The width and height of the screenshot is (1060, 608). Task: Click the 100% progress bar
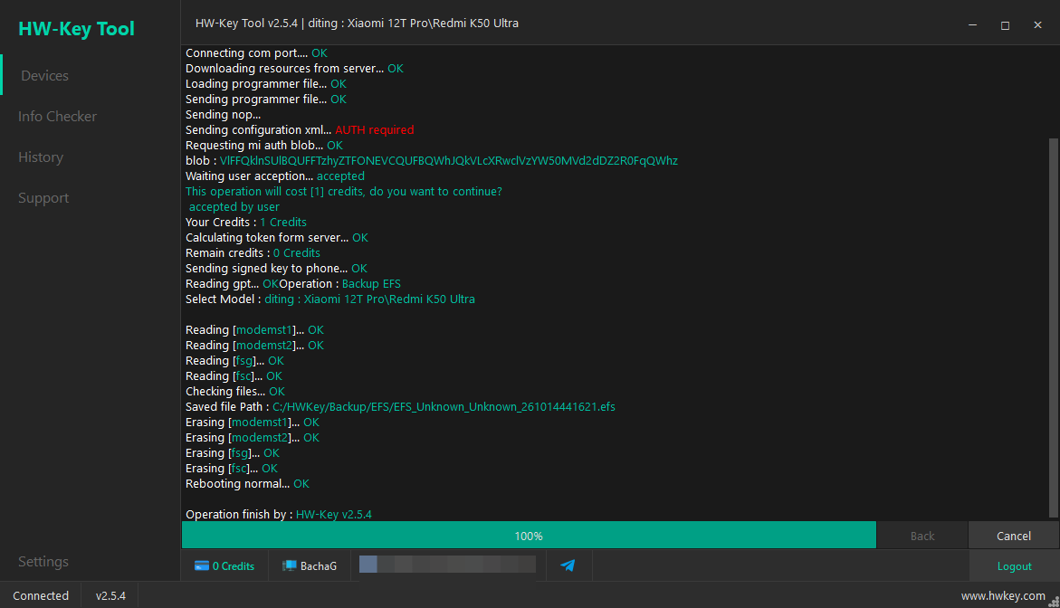coord(529,536)
